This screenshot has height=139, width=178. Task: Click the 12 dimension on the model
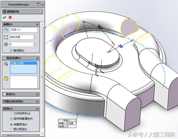click(x=97, y=66)
